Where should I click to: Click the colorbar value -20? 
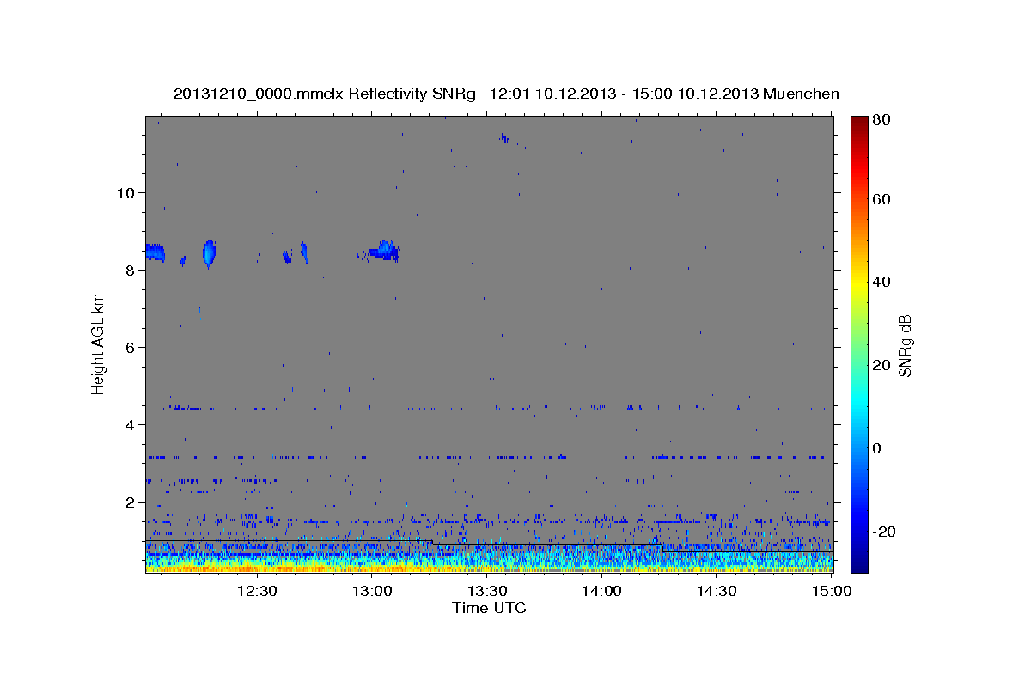[x=883, y=532]
